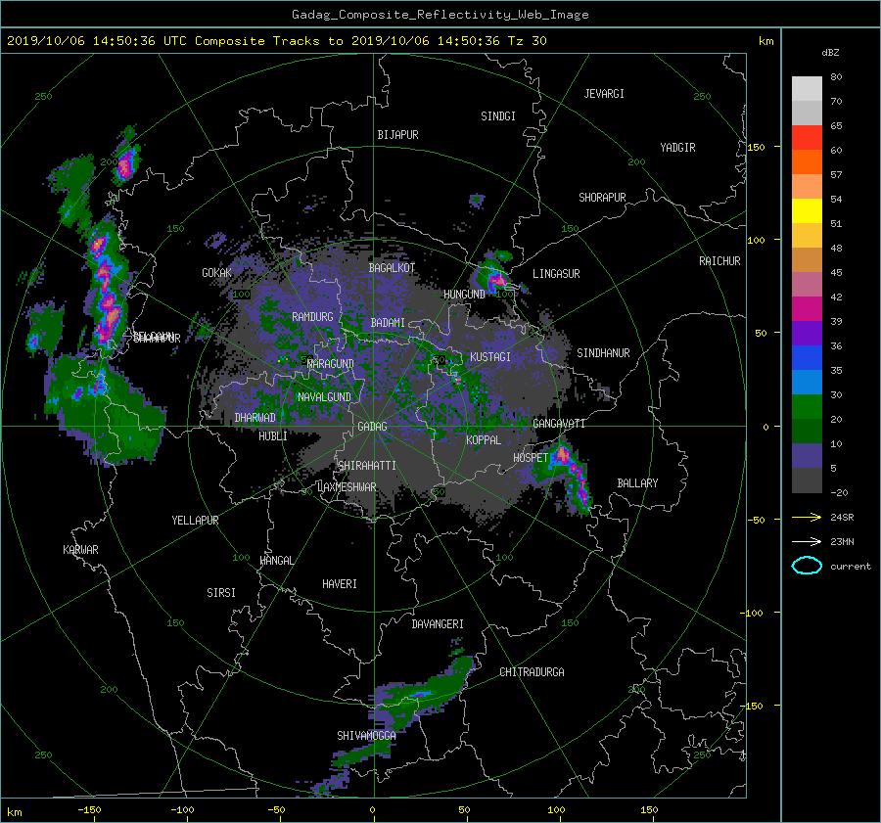Click the YADGIR city label
Viewport: 881px width, 823px height.
677,148
